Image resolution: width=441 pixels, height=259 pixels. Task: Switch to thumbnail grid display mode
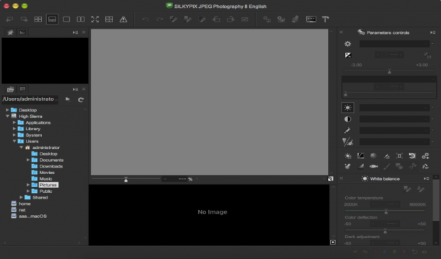coord(38,19)
